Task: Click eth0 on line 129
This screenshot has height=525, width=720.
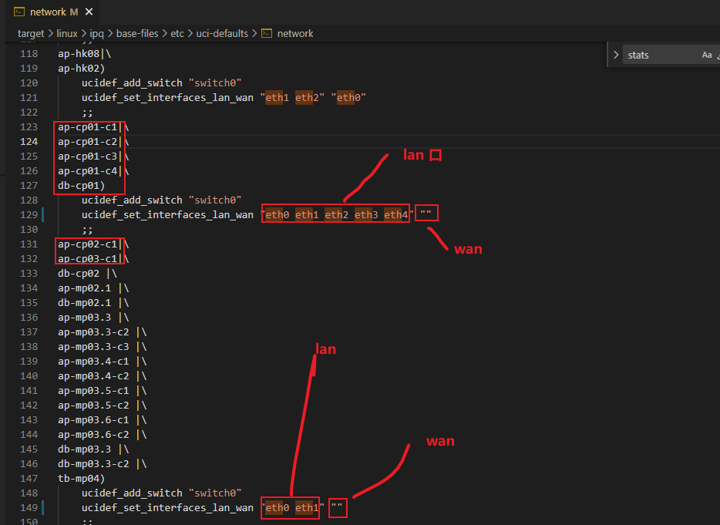Action: tap(278, 214)
